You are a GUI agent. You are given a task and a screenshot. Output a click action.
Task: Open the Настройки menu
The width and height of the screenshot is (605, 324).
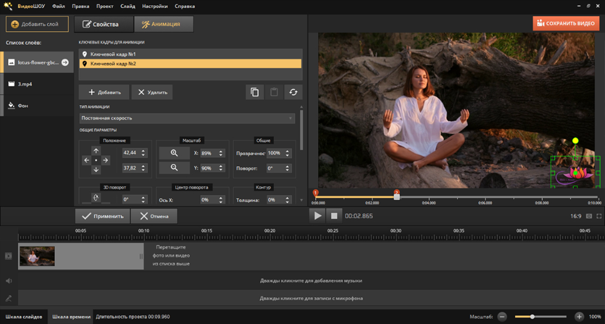coord(155,6)
